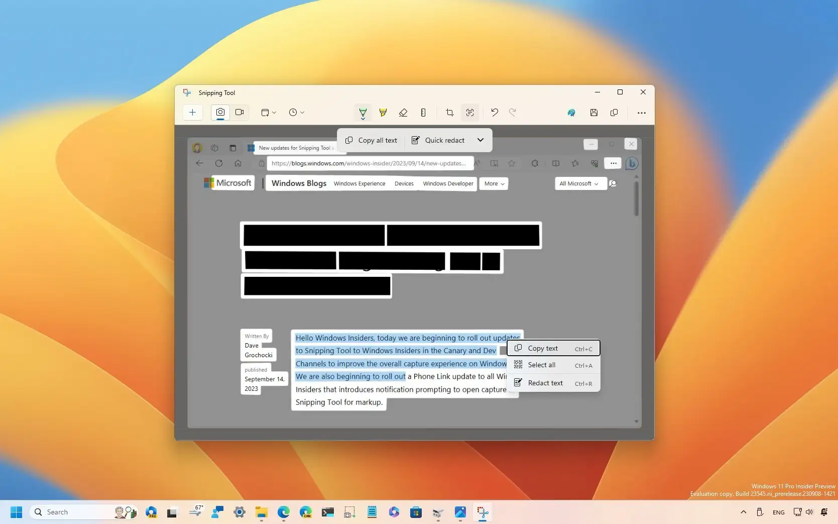Select the ballpoint pen tool

click(x=363, y=113)
